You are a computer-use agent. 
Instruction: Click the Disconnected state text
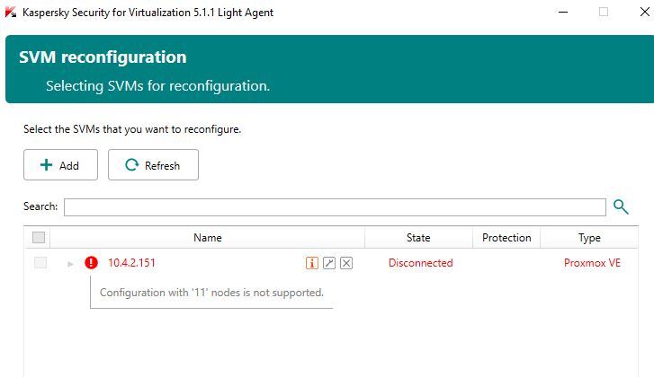420,263
